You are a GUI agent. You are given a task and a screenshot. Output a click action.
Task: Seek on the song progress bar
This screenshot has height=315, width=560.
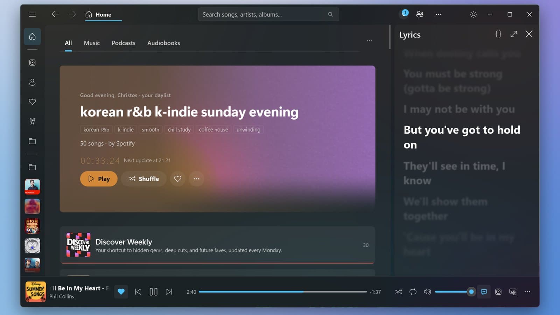283,292
